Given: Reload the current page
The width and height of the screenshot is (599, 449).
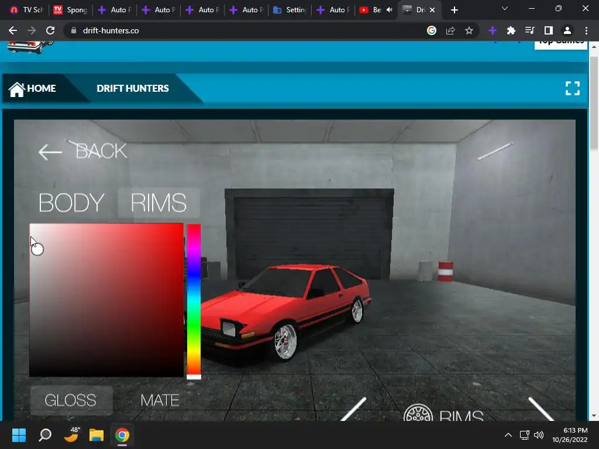Looking at the screenshot, I should [50, 30].
